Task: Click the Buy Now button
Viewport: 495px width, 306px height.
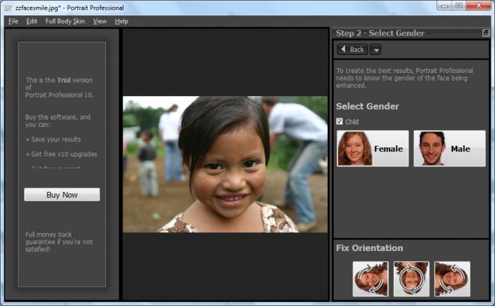Action: click(62, 195)
